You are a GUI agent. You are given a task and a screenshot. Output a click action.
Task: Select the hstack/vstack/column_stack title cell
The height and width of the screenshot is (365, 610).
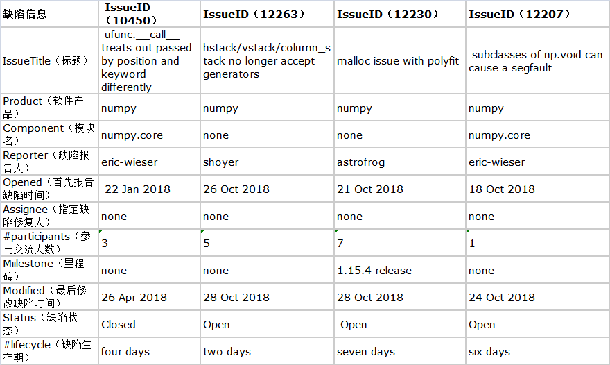coord(267,61)
